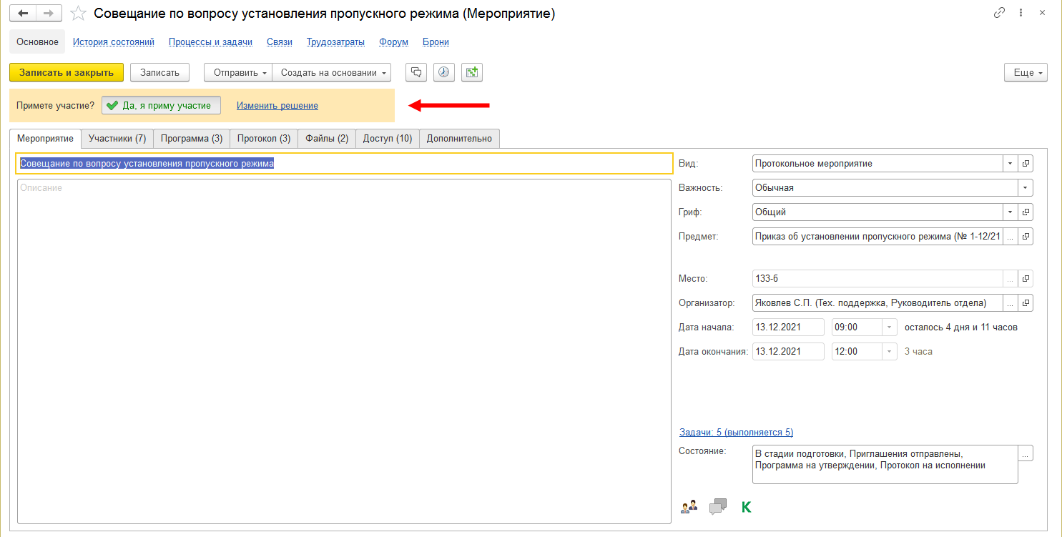
Task: Click ellipsis button beside Предмет field
Action: [1011, 237]
